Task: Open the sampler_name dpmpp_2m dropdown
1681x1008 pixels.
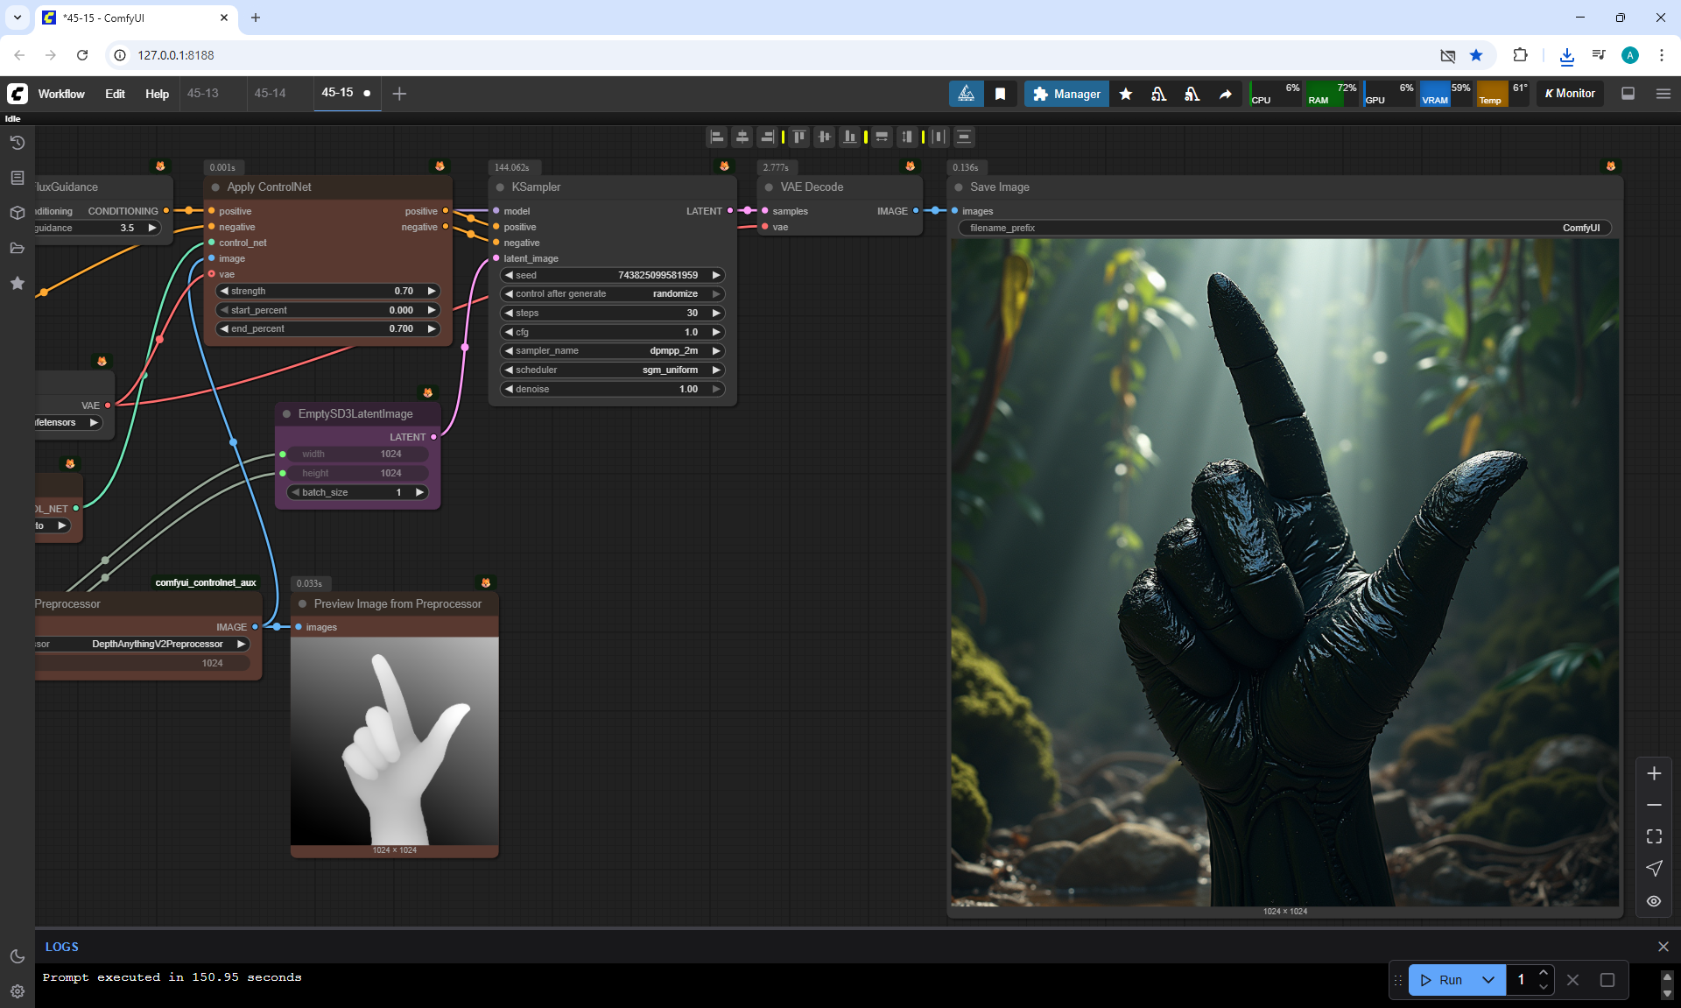Action: tap(612, 350)
